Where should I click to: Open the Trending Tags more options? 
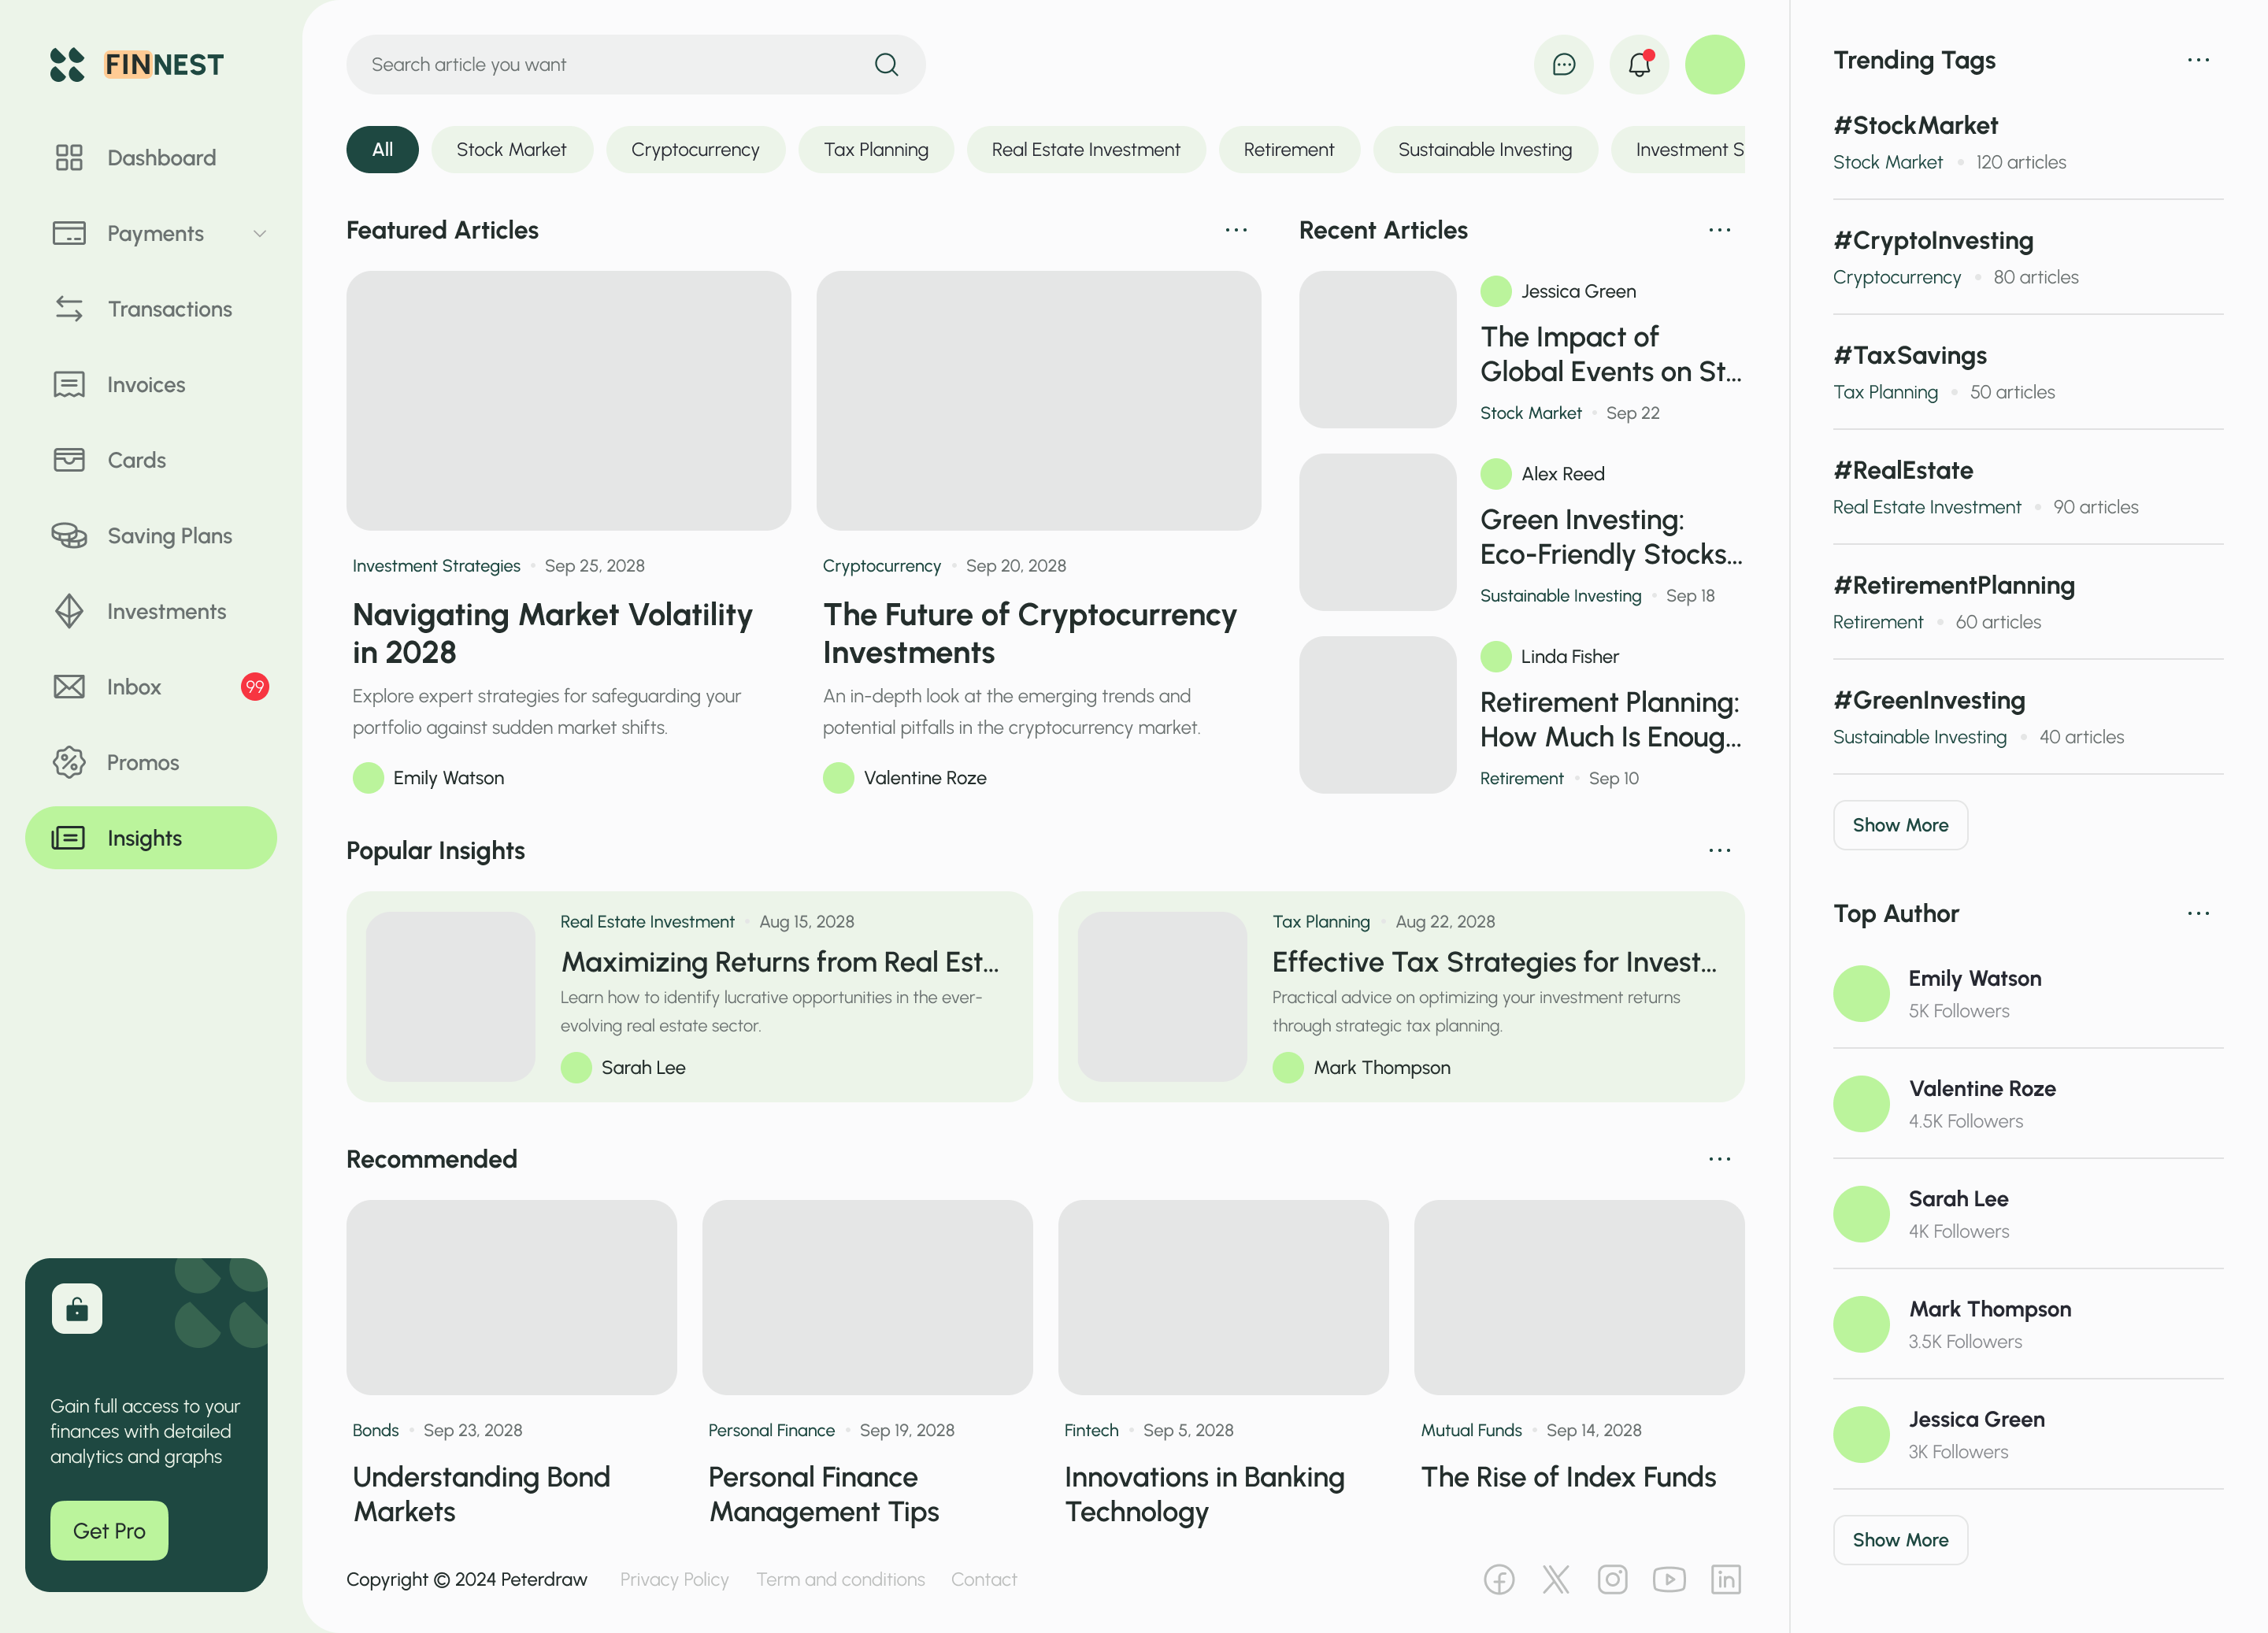click(x=2198, y=60)
